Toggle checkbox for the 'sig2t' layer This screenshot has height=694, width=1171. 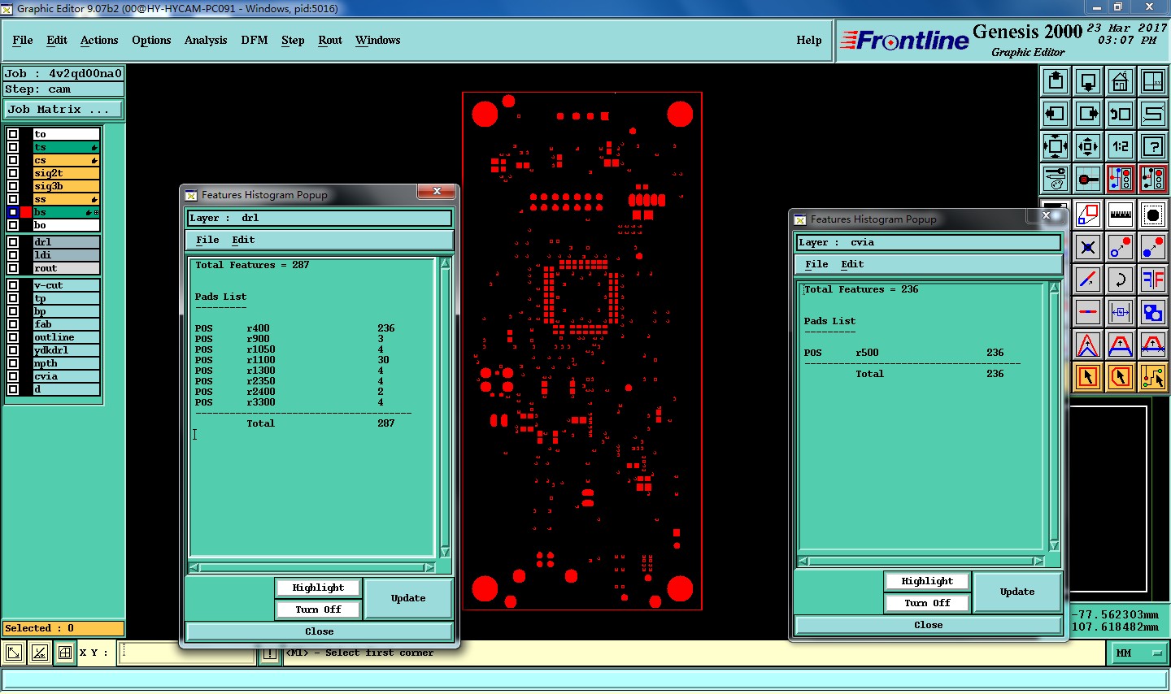[x=13, y=173]
